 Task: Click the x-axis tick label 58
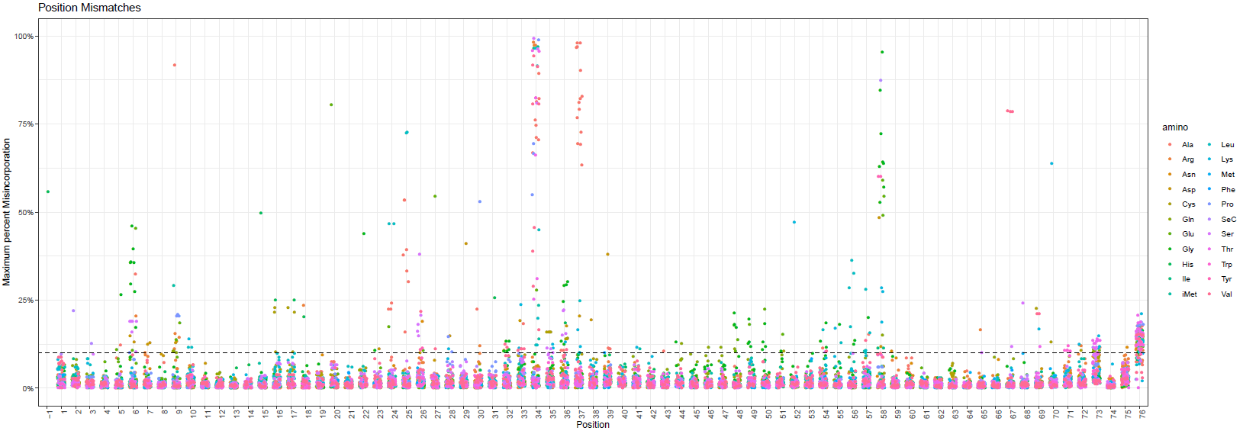[x=884, y=413]
